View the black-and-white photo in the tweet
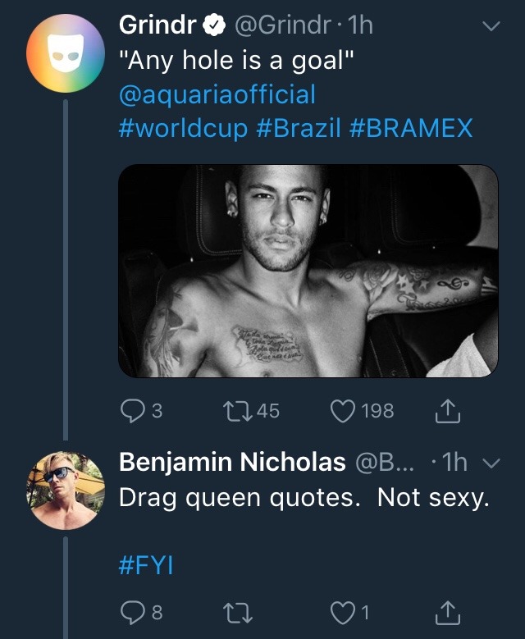Image resolution: width=525 pixels, height=639 pixels. [308, 271]
